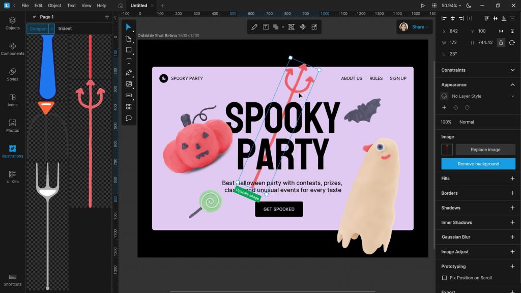Viewport: 521px width, 293px height.
Task: Open a new document tab
Action: click(x=162, y=6)
